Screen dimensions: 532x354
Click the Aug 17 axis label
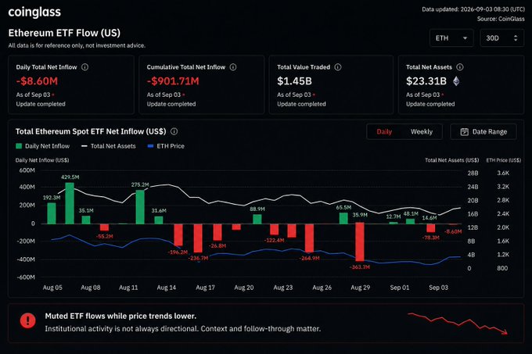coord(205,288)
